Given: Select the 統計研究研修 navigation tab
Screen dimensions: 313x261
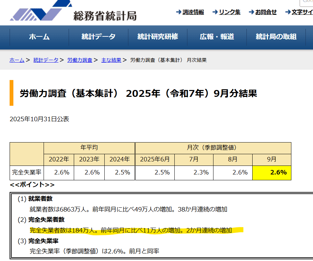Looking at the screenshot, I should [158, 37].
